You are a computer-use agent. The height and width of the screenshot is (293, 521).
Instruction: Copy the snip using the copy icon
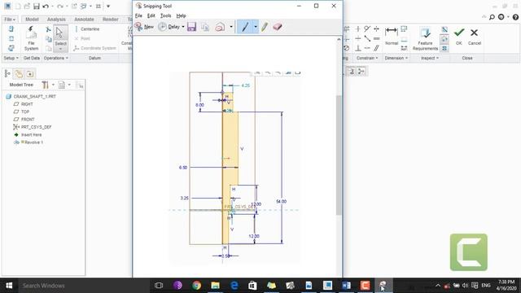(205, 27)
